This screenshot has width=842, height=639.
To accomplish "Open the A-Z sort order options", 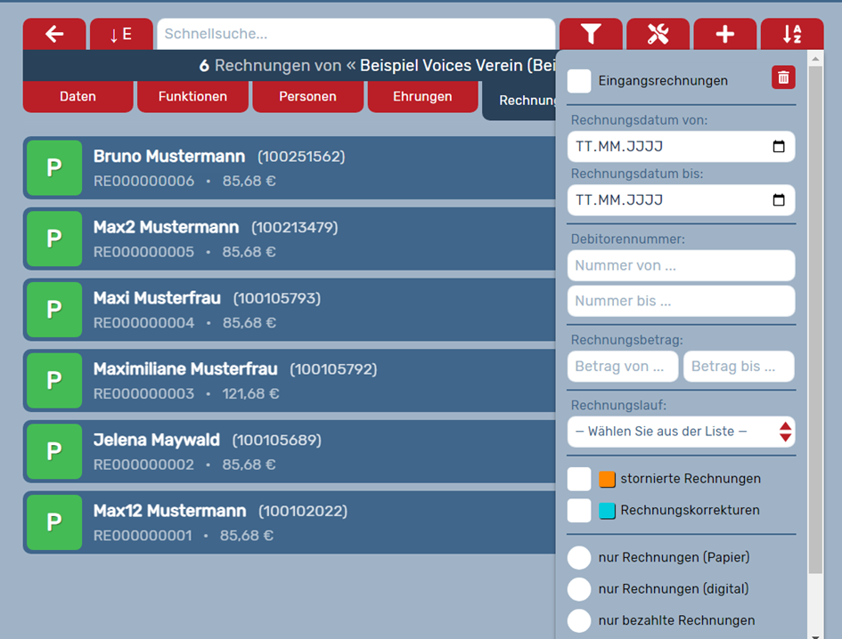I will [x=791, y=34].
